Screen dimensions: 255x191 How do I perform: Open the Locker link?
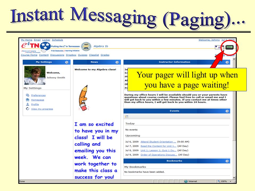(46, 40)
